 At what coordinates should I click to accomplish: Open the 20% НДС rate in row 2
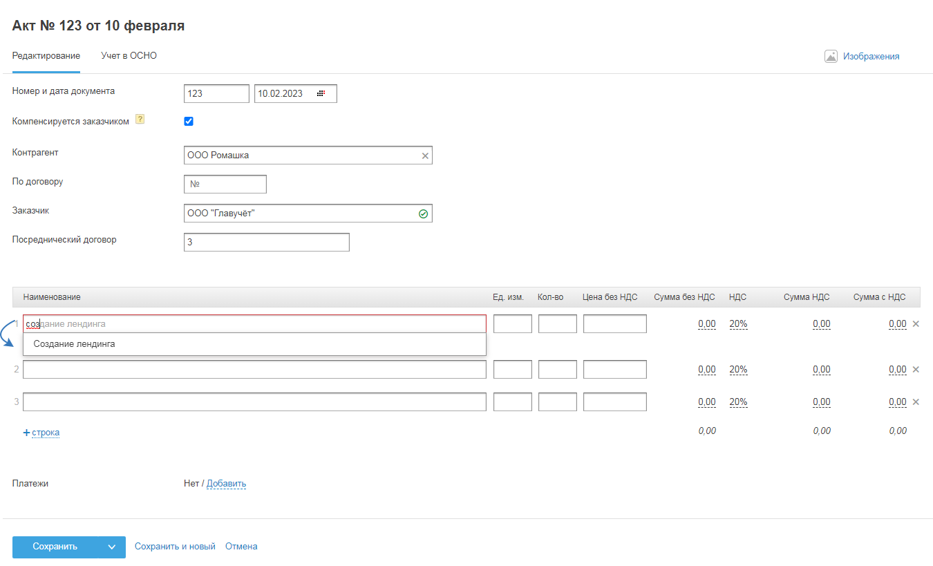pos(738,369)
